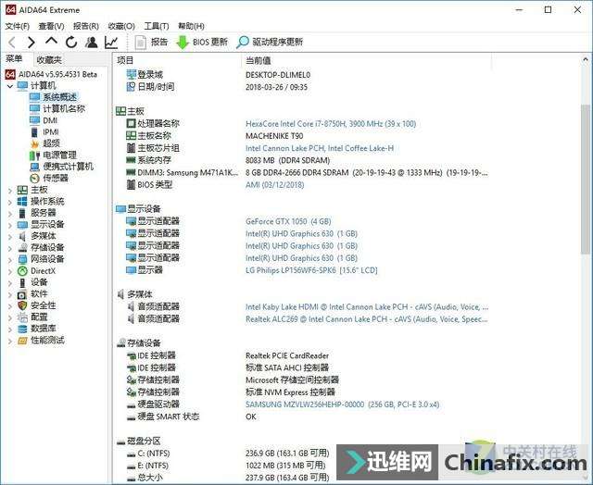Open the 查看(V) menu
Image resolution: width=593 pixels, height=485 pixels.
click(x=51, y=26)
